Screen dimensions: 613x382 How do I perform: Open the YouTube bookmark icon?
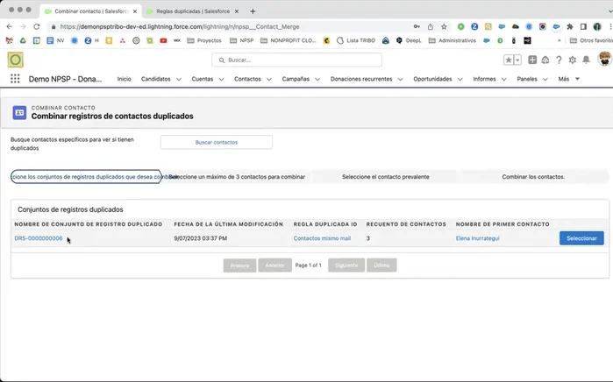pyautogui.click(x=163, y=40)
